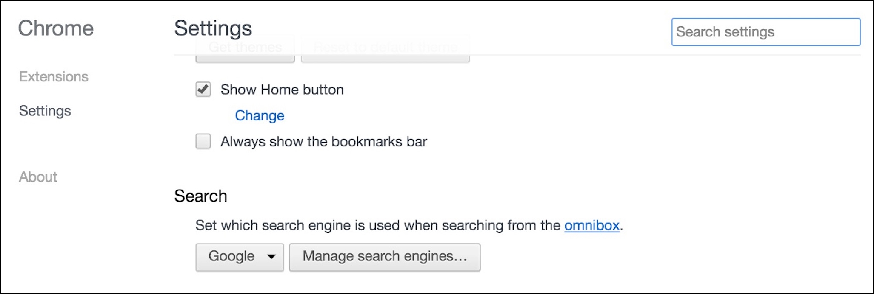
Task: Click the Manage search engines button
Action: pyautogui.click(x=385, y=257)
